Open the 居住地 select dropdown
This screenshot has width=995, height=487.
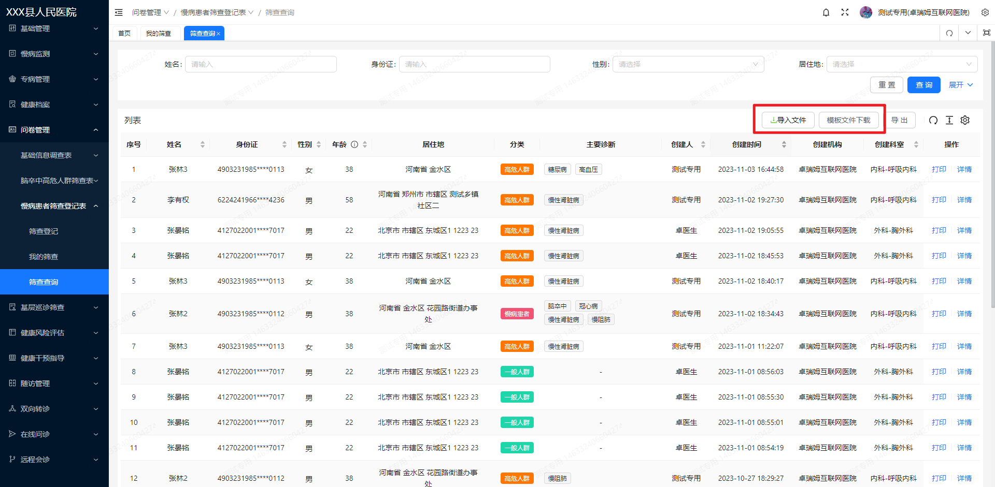point(902,64)
